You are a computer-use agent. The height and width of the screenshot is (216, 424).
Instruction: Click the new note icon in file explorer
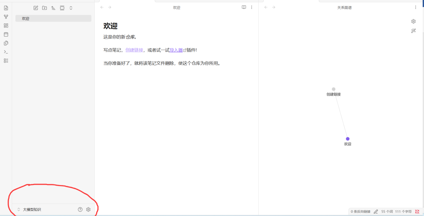(x=36, y=8)
